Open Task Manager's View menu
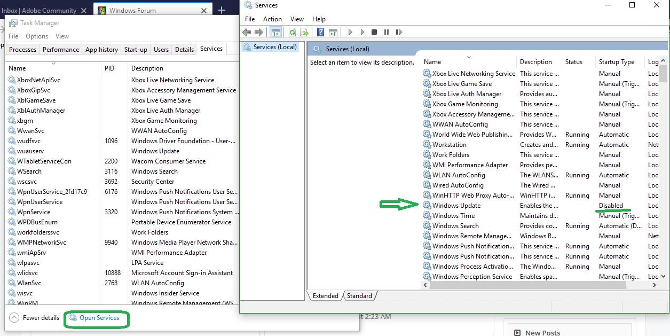 click(x=62, y=36)
